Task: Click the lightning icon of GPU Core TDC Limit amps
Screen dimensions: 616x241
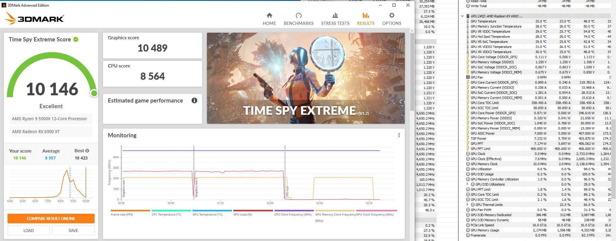Action: pyautogui.click(x=468, y=103)
